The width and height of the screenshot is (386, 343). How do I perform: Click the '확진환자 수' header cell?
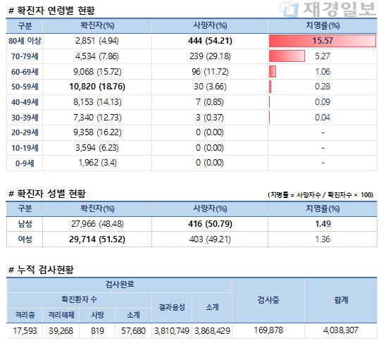tap(79, 299)
